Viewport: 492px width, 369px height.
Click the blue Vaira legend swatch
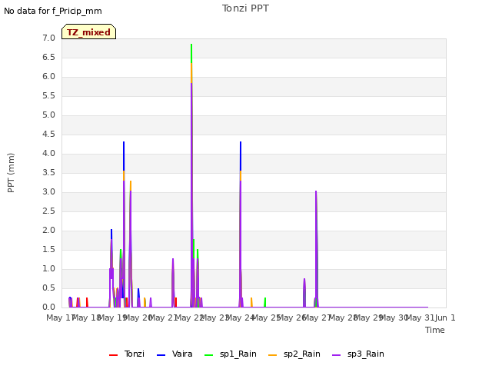pos(161,355)
